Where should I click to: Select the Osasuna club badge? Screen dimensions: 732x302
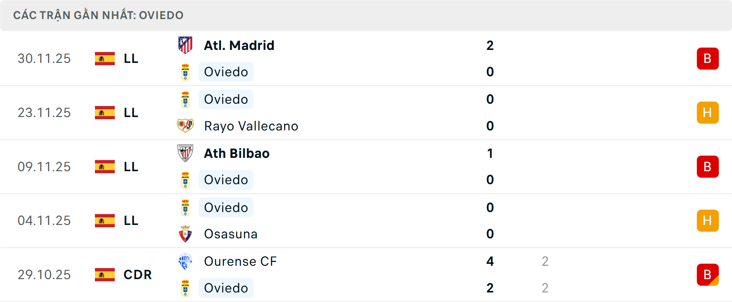click(x=185, y=234)
